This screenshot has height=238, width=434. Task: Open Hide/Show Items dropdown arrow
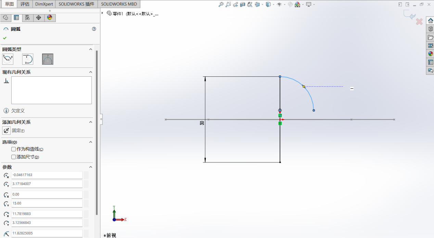coord(284,4)
